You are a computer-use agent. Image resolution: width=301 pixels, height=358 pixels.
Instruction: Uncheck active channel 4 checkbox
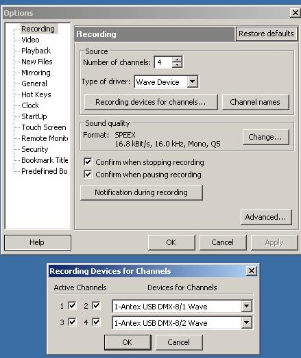(96, 322)
